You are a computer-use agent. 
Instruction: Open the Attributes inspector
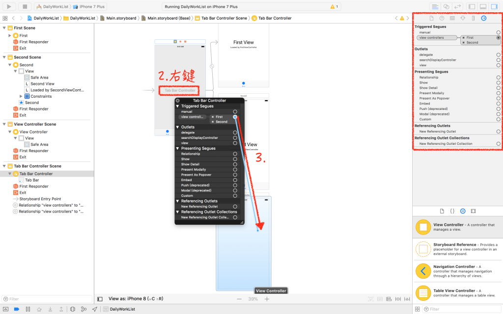[463, 18]
